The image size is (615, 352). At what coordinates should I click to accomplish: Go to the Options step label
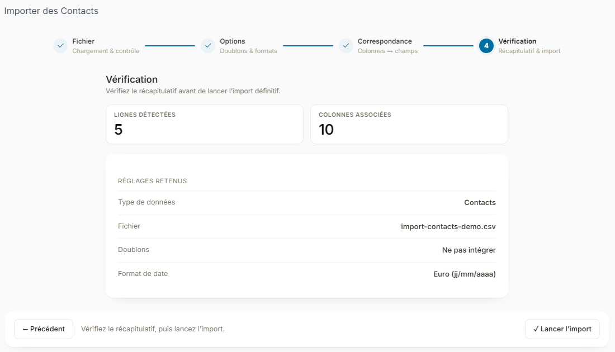(232, 41)
